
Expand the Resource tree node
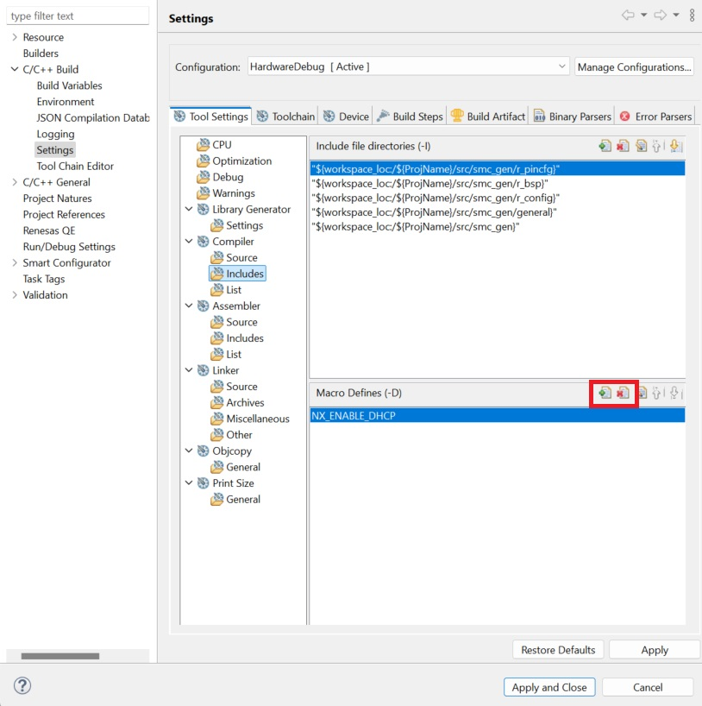pyautogui.click(x=15, y=37)
